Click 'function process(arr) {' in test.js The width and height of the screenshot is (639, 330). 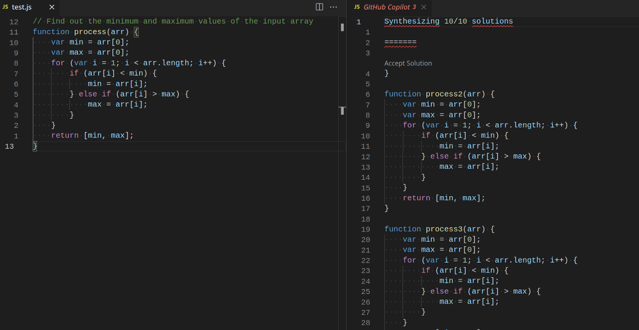click(85, 32)
